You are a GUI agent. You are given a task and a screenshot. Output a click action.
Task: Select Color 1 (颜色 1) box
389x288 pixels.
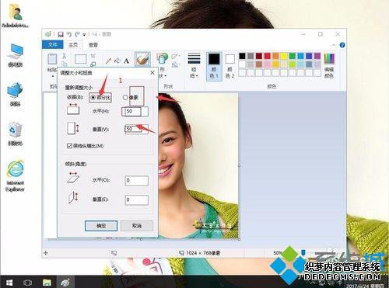click(214, 66)
